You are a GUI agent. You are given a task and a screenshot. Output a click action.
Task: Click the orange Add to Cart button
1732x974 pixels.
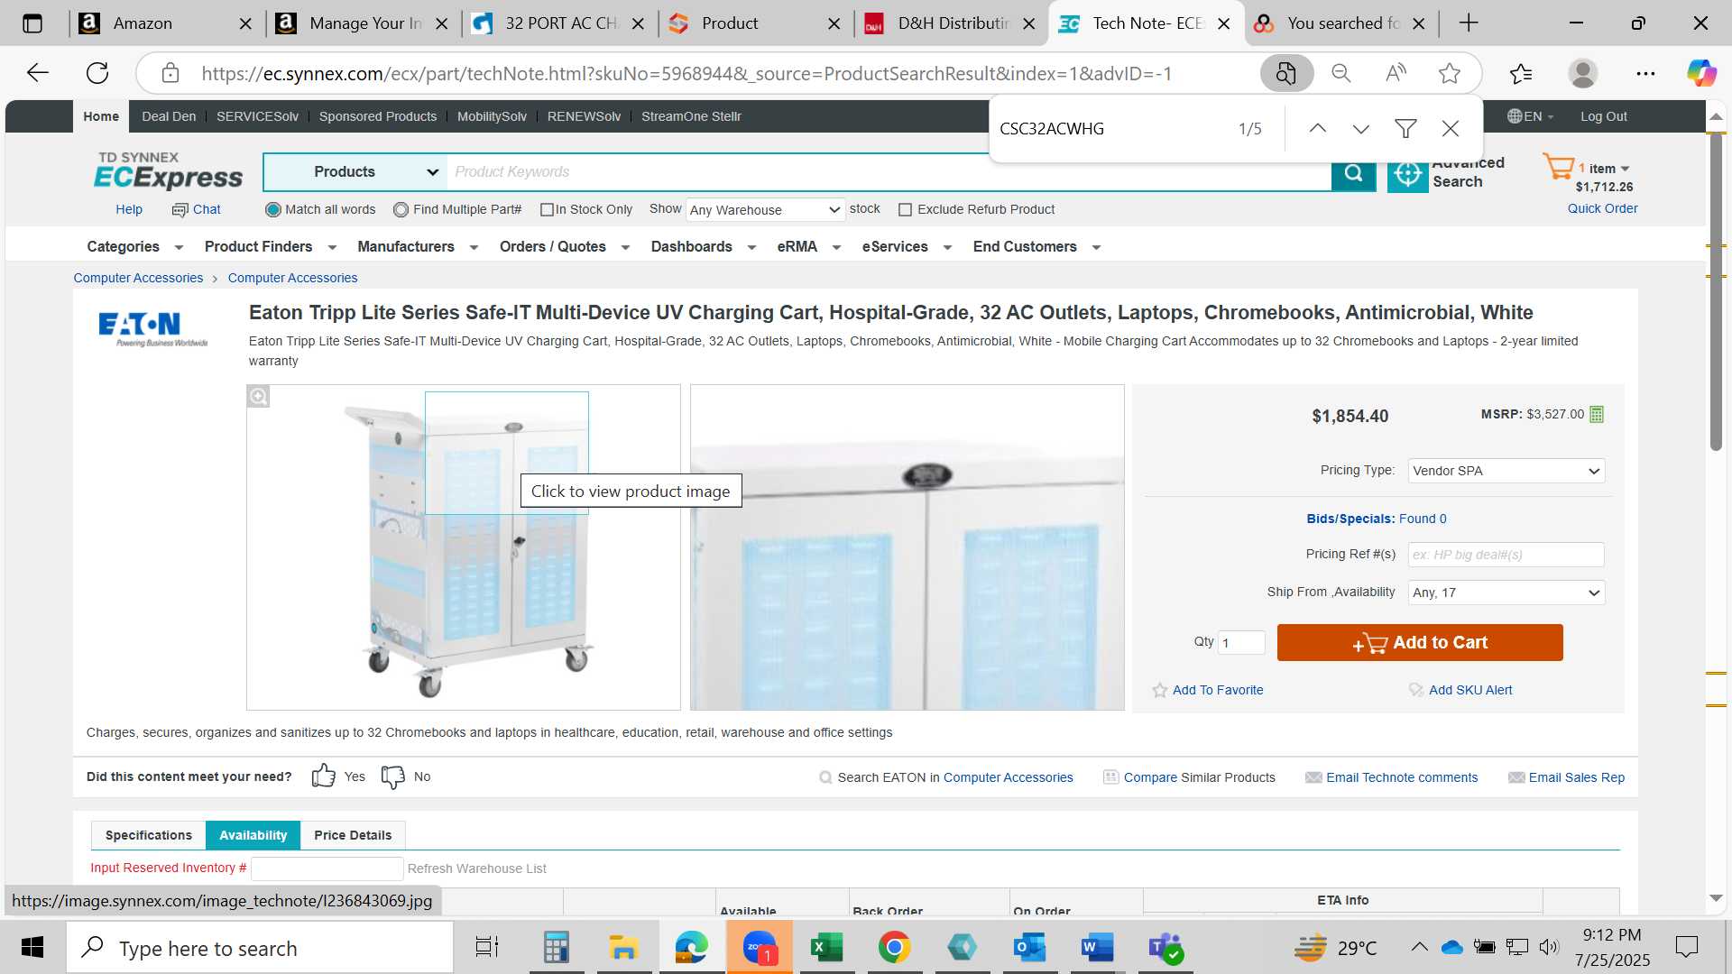[1420, 643]
